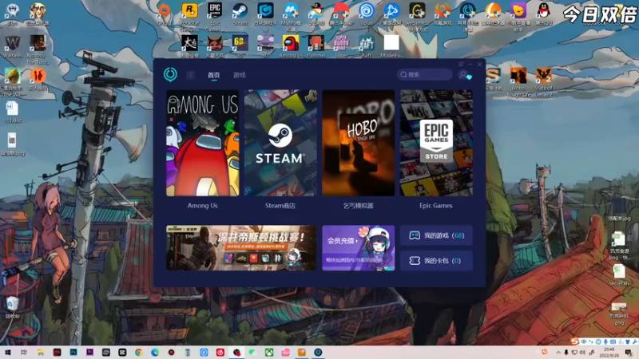
Task: Open the Uplay desktop shortcut
Action: (x=367, y=14)
